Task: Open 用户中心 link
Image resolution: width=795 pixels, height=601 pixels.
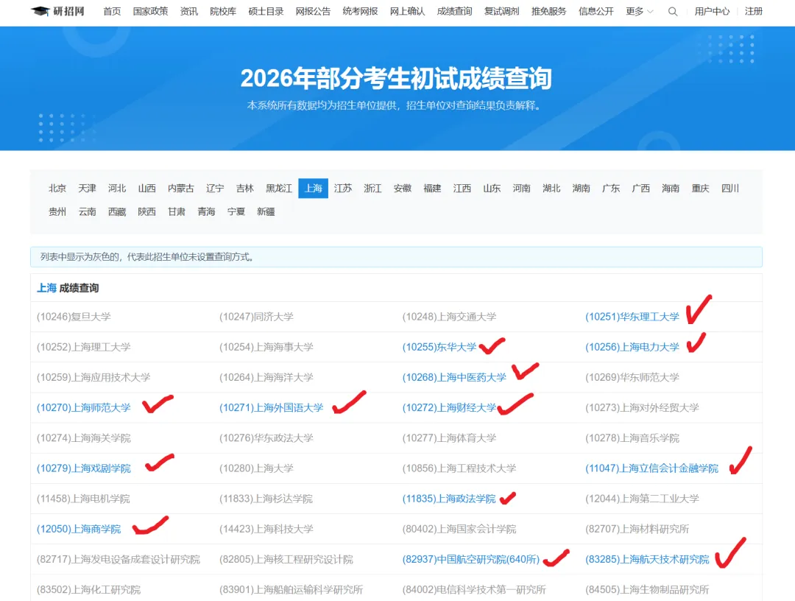Action: click(x=713, y=11)
